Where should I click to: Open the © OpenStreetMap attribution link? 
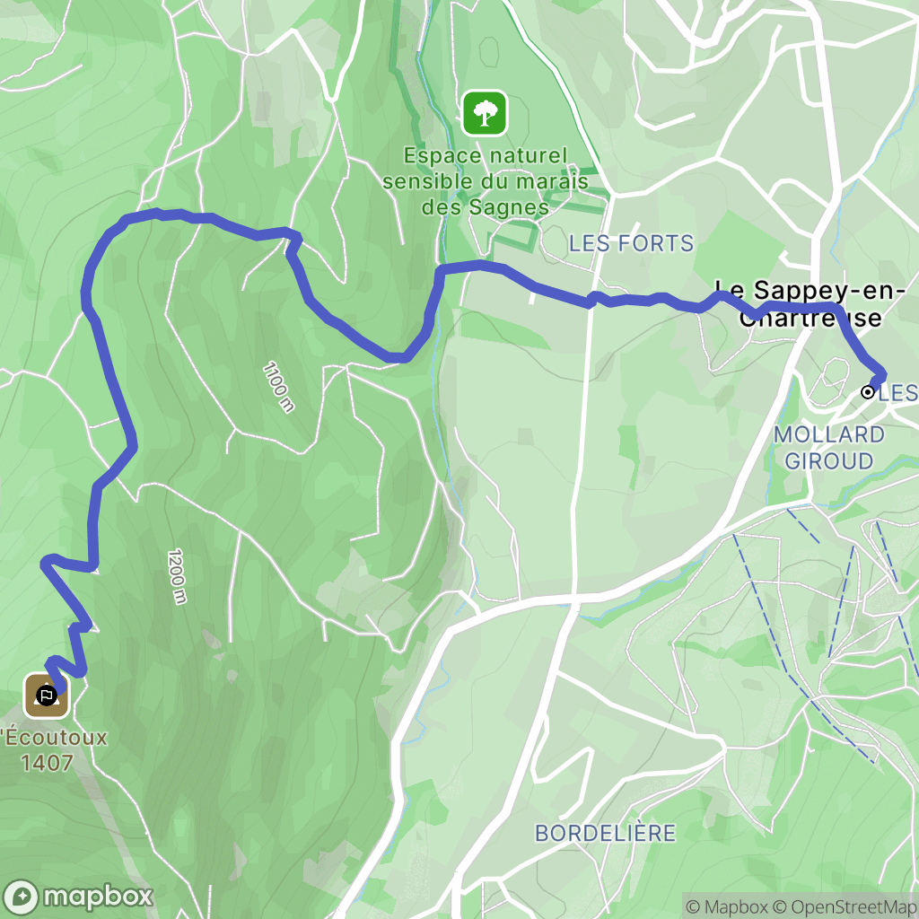pyautogui.click(x=845, y=906)
